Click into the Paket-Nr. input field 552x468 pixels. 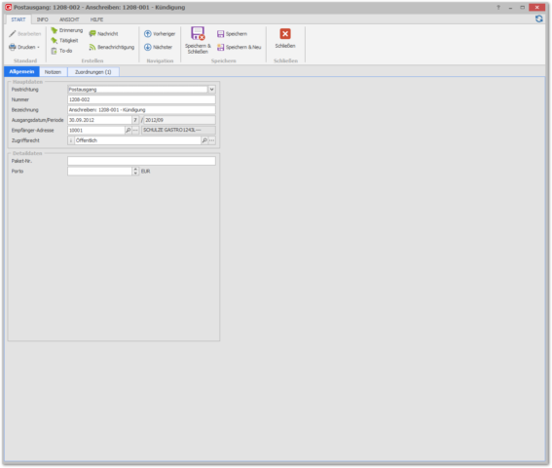(x=141, y=161)
